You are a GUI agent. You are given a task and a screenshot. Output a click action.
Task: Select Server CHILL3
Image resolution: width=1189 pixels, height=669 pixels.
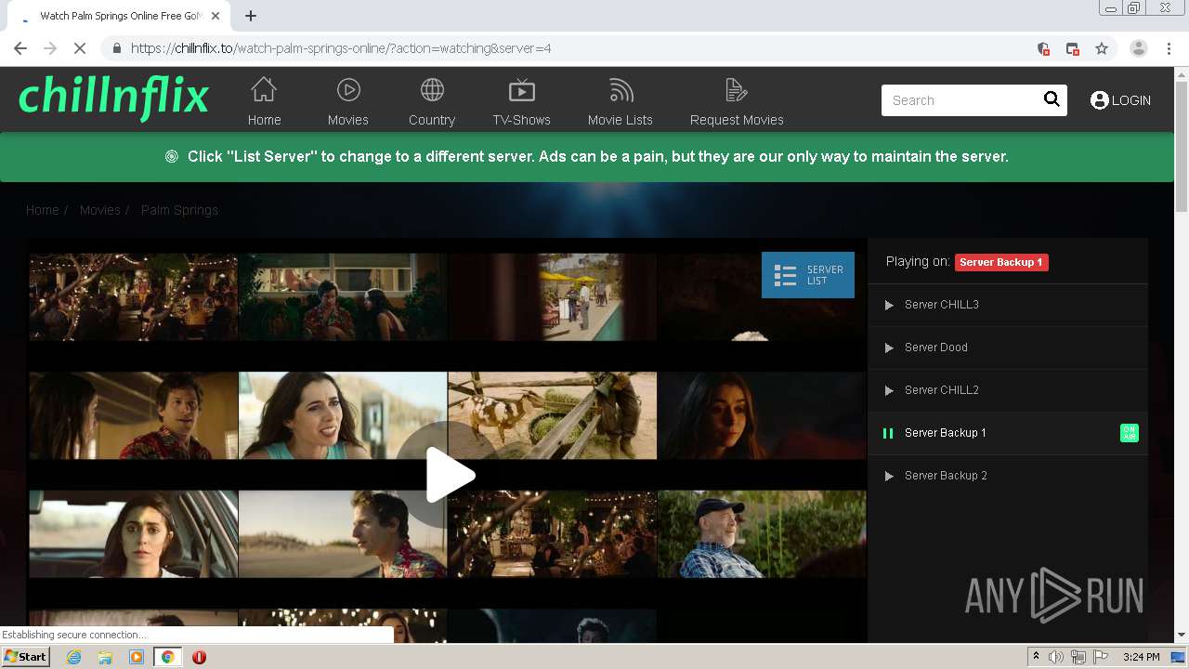tap(1008, 305)
